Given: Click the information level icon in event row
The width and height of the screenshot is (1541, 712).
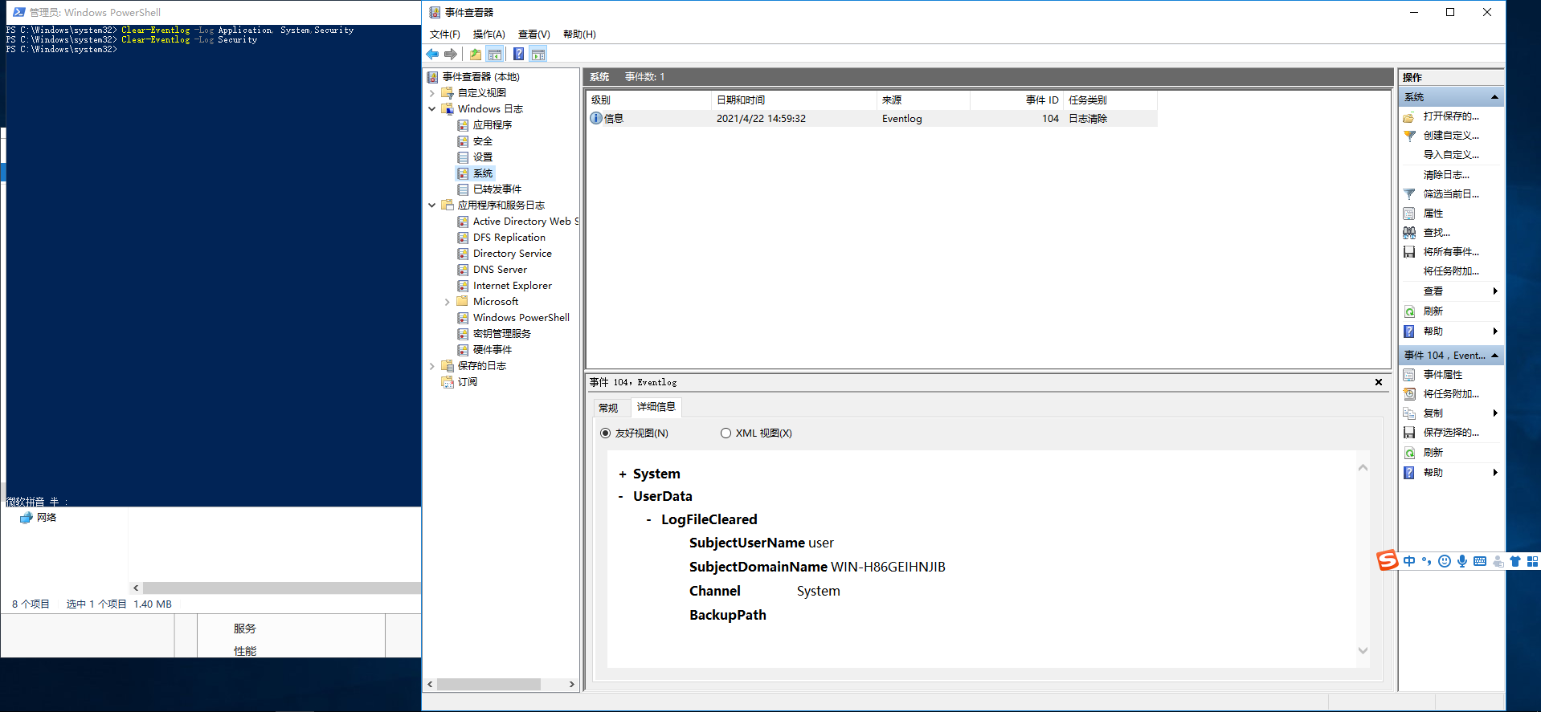Looking at the screenshot, I should coord(596,118).
